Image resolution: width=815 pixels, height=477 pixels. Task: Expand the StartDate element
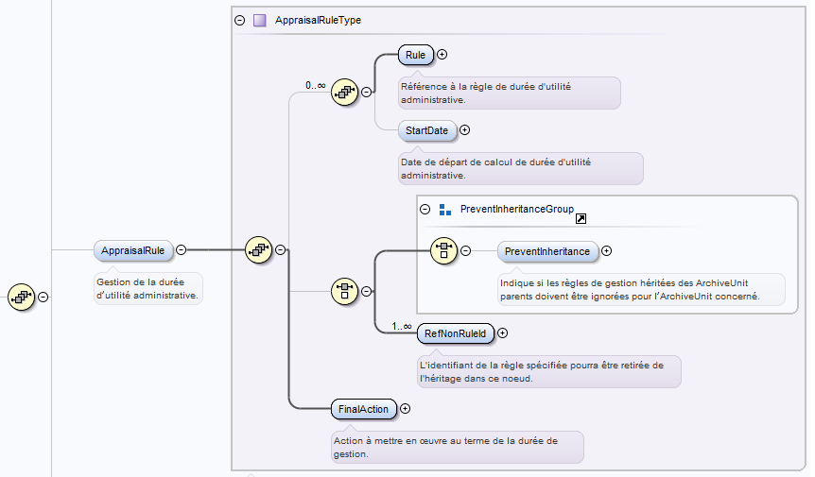pos(464,130)
